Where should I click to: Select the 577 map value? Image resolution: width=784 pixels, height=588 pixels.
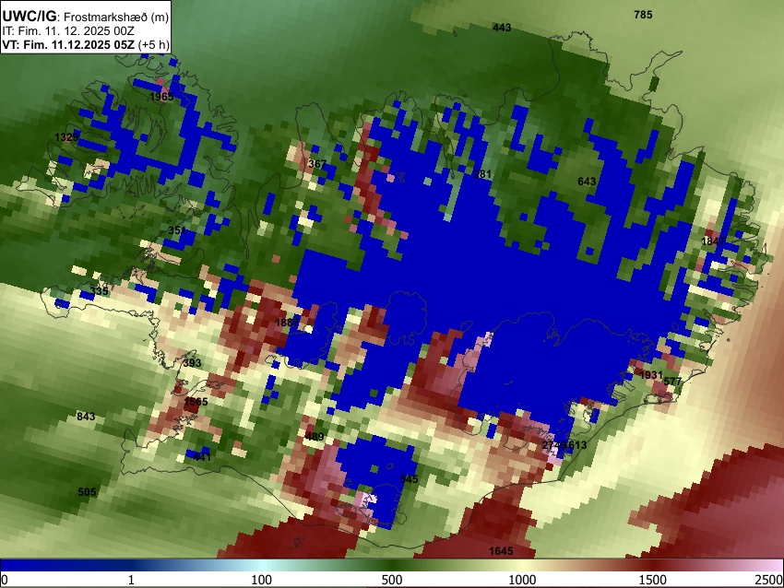click(672, 382)
